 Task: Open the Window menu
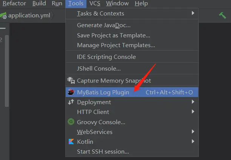coord(117,3)
